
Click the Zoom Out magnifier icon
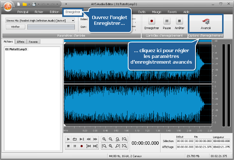111,139
